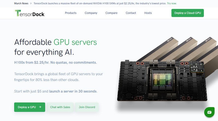Open the H100 SXM launch announcement text
The image size is (218, 121).
click(x=100, y=4)
